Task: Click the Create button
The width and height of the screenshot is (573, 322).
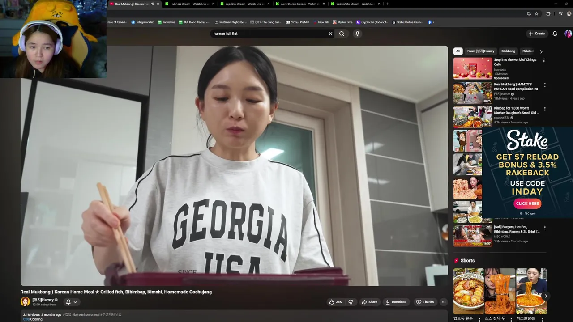Action: (537, 34)
